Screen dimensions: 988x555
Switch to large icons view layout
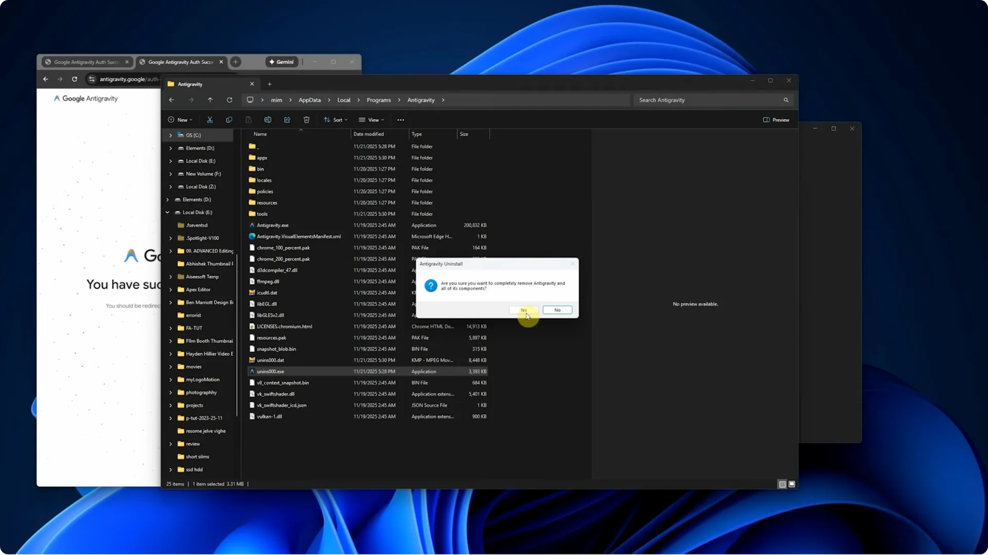792,484
